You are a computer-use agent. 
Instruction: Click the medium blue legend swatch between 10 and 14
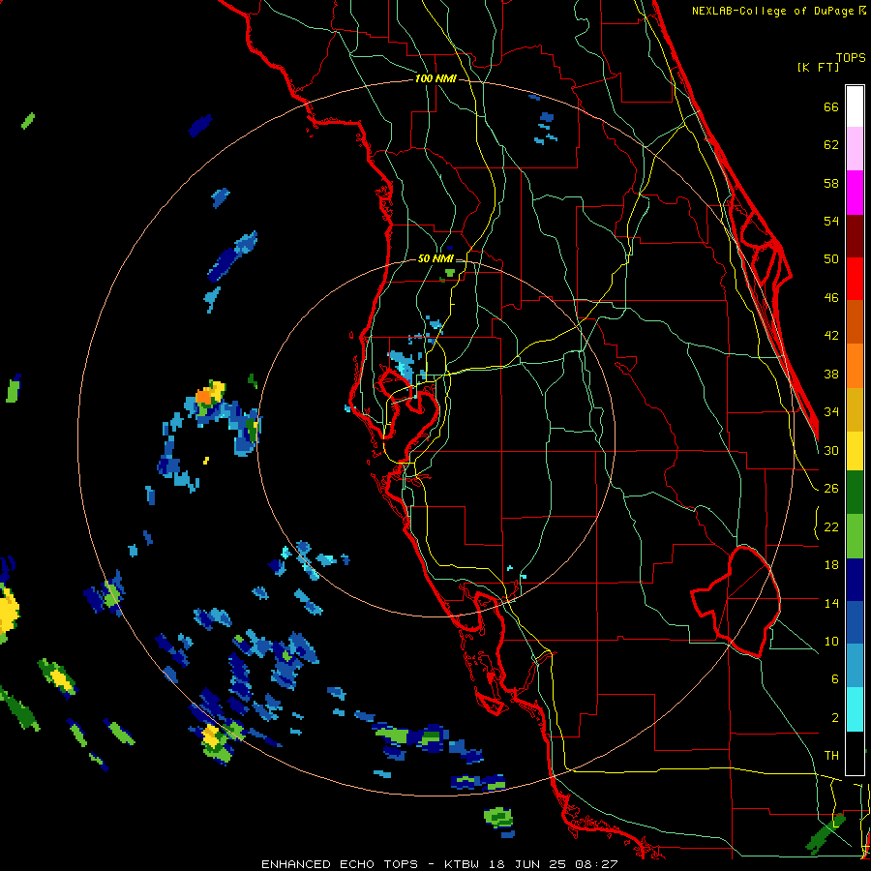pos(855,622)
